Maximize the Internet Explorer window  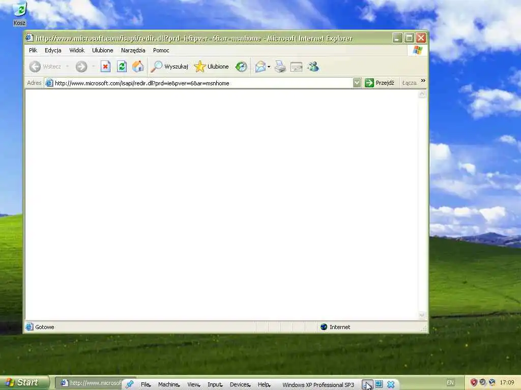click(410, 38)
